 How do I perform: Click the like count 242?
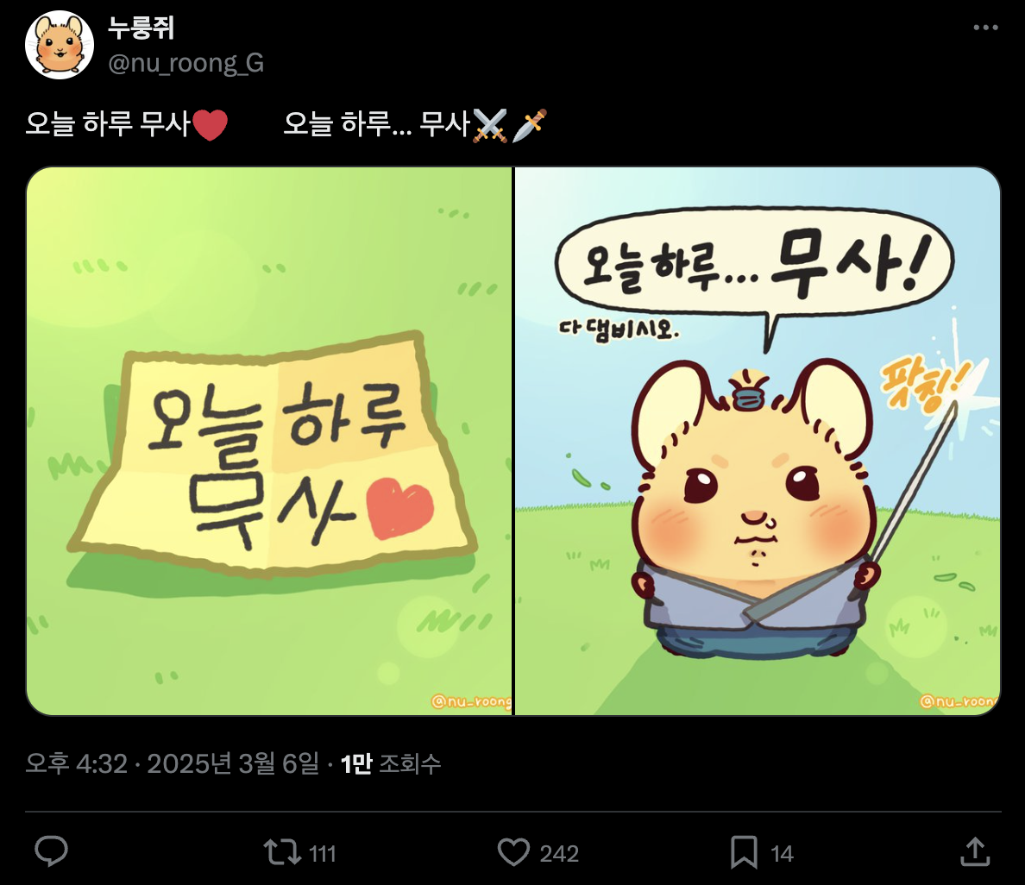click(560, 854)
